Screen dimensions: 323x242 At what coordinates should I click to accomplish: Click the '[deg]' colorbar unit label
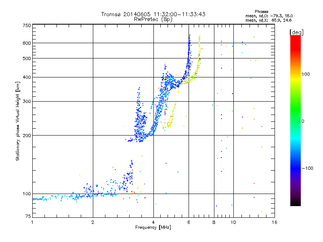(x=296, y=32)
